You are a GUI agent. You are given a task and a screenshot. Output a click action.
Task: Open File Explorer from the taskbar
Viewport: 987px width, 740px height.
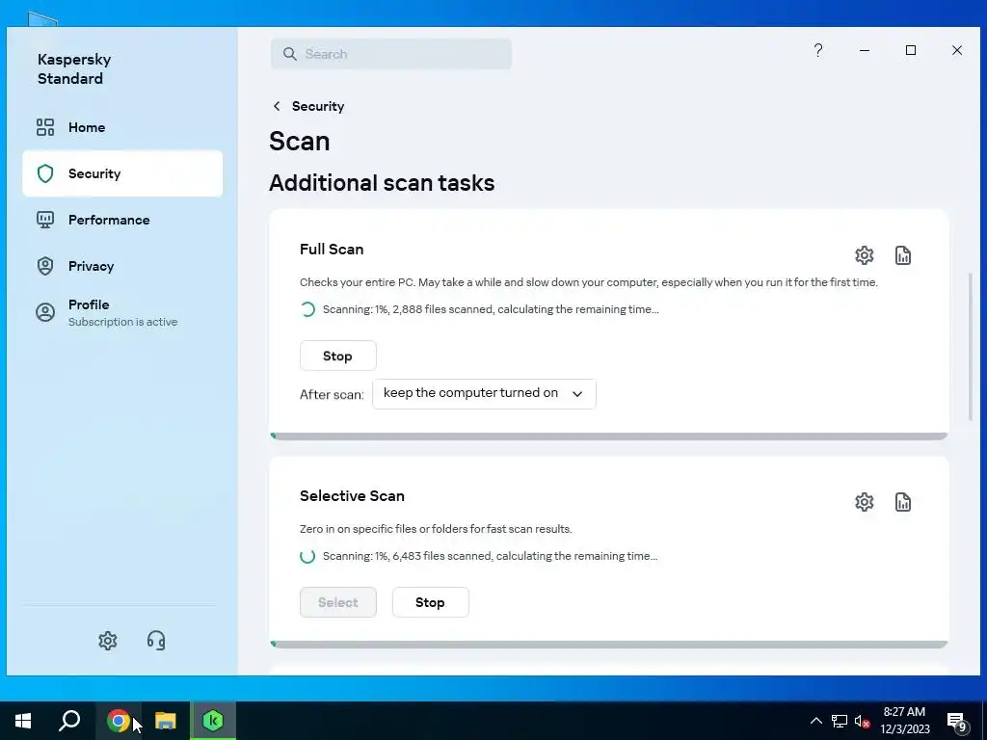166,721
